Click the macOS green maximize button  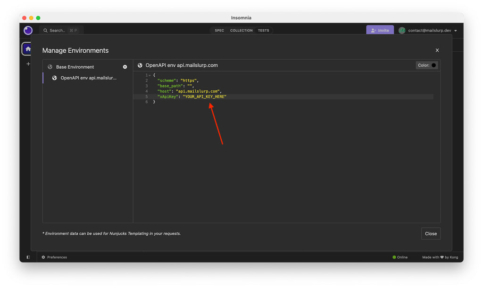click(x=38, y=18)
